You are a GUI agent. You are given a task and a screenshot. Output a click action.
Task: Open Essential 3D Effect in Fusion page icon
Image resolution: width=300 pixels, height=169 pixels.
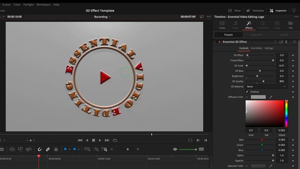[281, 42]
